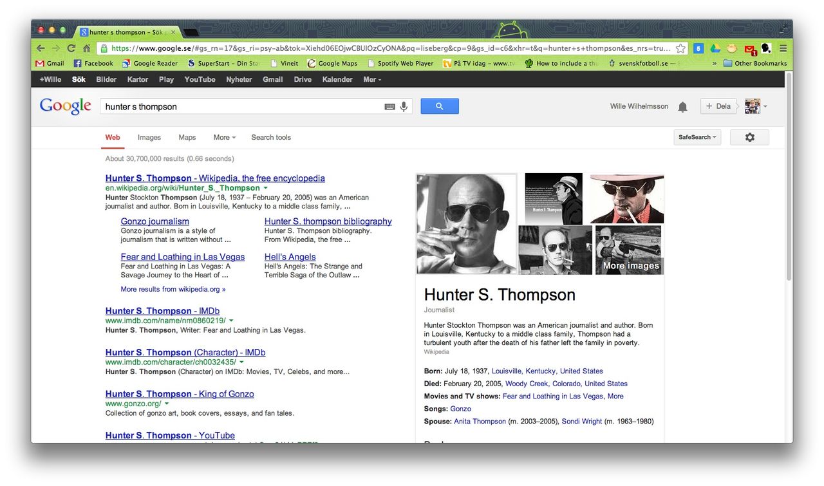Click the on-screen keyboard icon in search box
This screenshot has height=486, width=824.
point(389,107)
